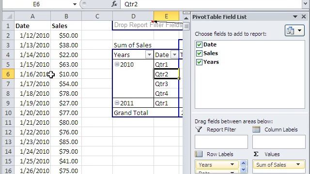Select column B header
Screen dimensions: 310x174
(x=66, y=16)
